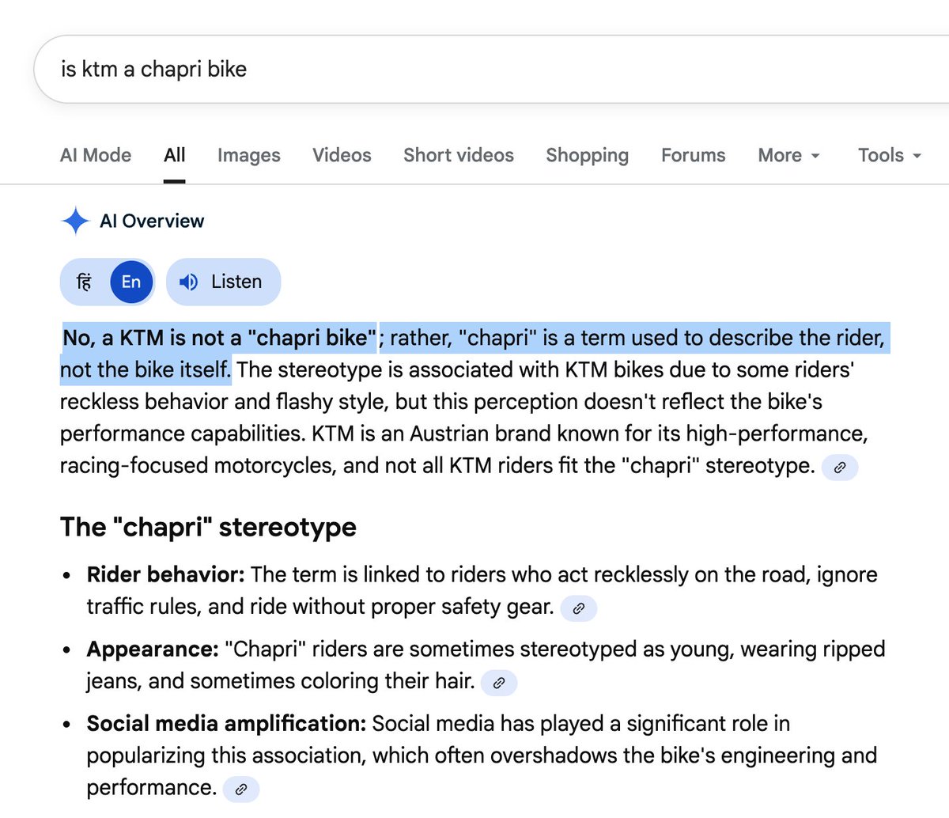949x818 pixels.
Task: Switch to the Forums tab
Action: (694, 155)
